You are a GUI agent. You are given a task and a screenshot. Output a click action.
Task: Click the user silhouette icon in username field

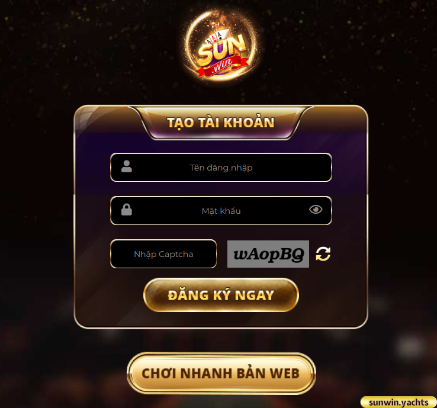coord(127,166)
